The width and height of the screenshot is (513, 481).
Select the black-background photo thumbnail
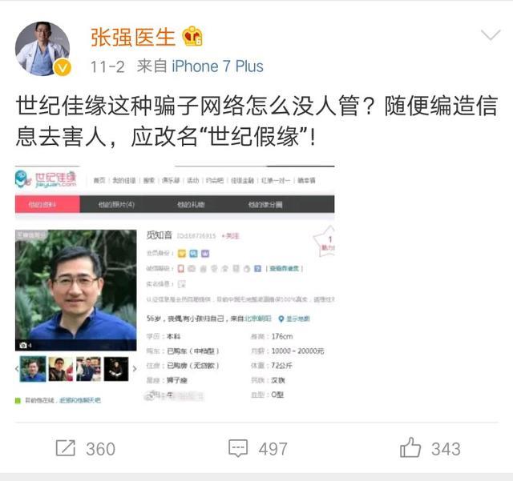click(116, 369)
